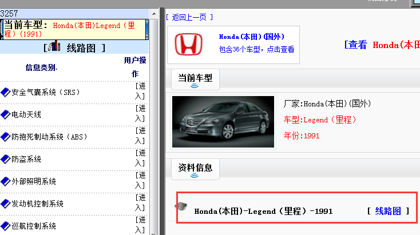Click the 年份:1991 text
Image resolution: width=420 pixels, height=235 pixels.
pos(302,136)
